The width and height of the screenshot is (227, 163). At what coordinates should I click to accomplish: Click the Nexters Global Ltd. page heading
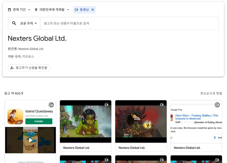click(37, 39)
